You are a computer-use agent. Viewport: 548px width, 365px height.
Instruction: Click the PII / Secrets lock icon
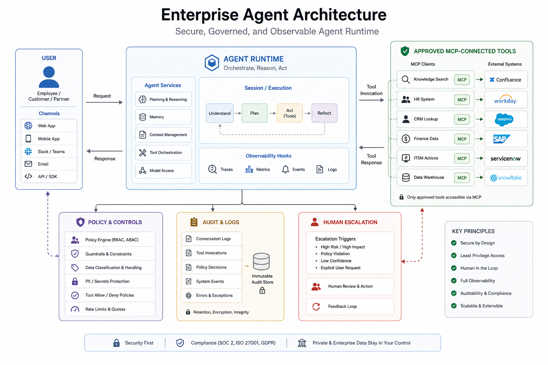(75, 281)
